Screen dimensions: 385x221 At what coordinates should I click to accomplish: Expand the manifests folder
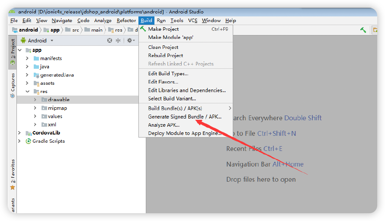(28, 58)
